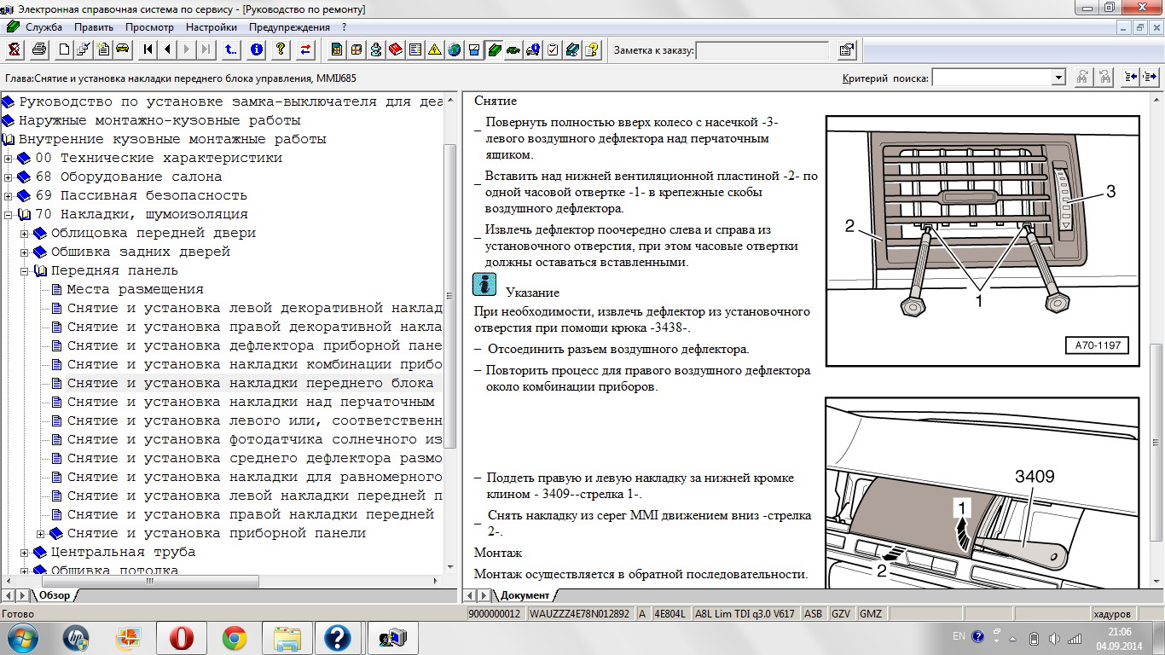Open the Критерий поиска dropdown list
This screenshot has height=655, width=1165.
[1058, 78]
